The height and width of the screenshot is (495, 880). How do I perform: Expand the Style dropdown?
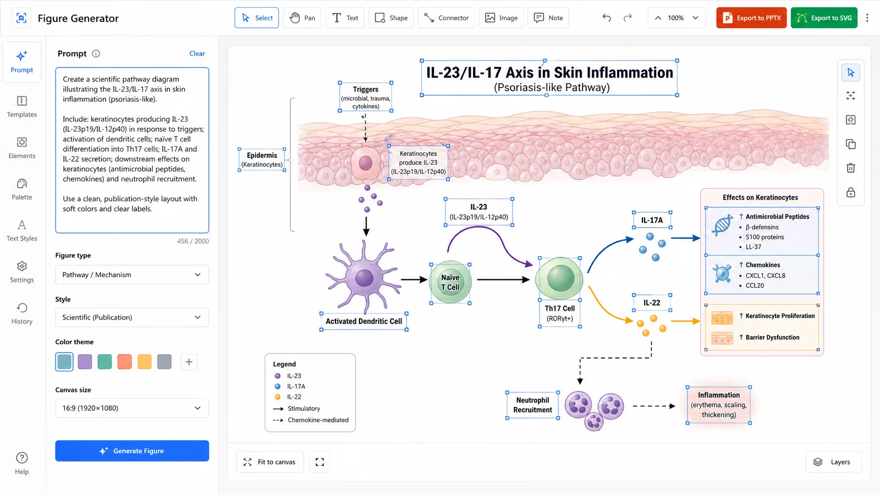tap(132, 317)
